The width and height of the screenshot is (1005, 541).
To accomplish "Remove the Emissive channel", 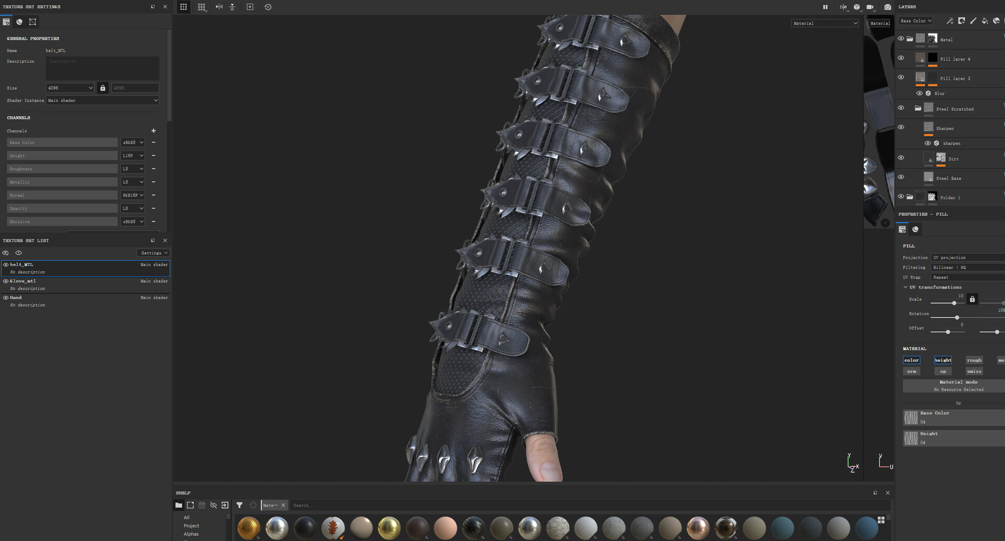I will point(153,222).
